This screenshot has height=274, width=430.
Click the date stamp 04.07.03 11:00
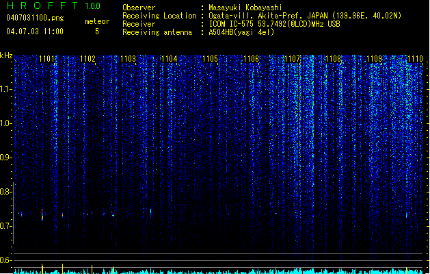(x=35, y=32)
